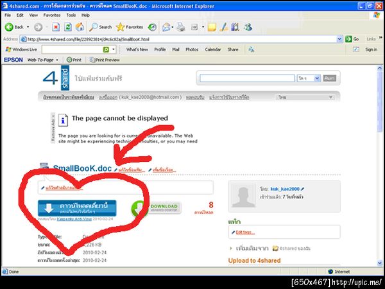Open the 4shared language dropdown
This screenshot has width=385, height=289.
305,98
